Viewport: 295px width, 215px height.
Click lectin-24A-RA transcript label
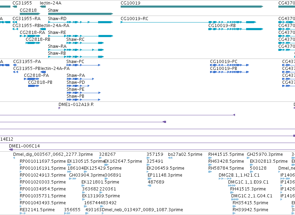54,26
